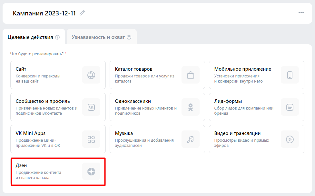Click the play icon in Видео и трансляции
The image size is (315, 196).
pos(290,139)
